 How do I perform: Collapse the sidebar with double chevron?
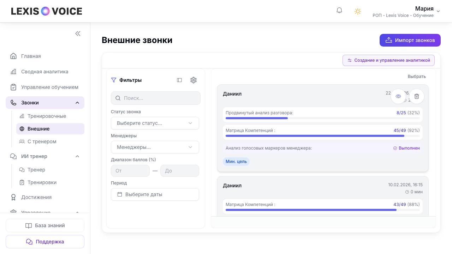78,34
